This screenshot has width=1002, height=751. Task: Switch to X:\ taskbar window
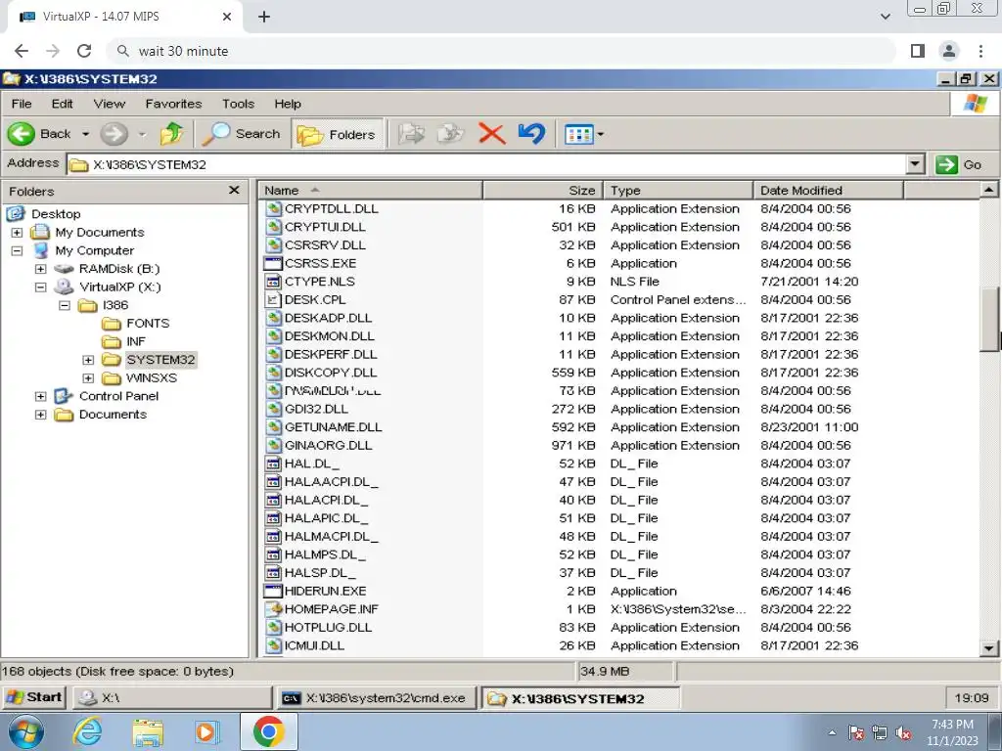pos(171,698)
